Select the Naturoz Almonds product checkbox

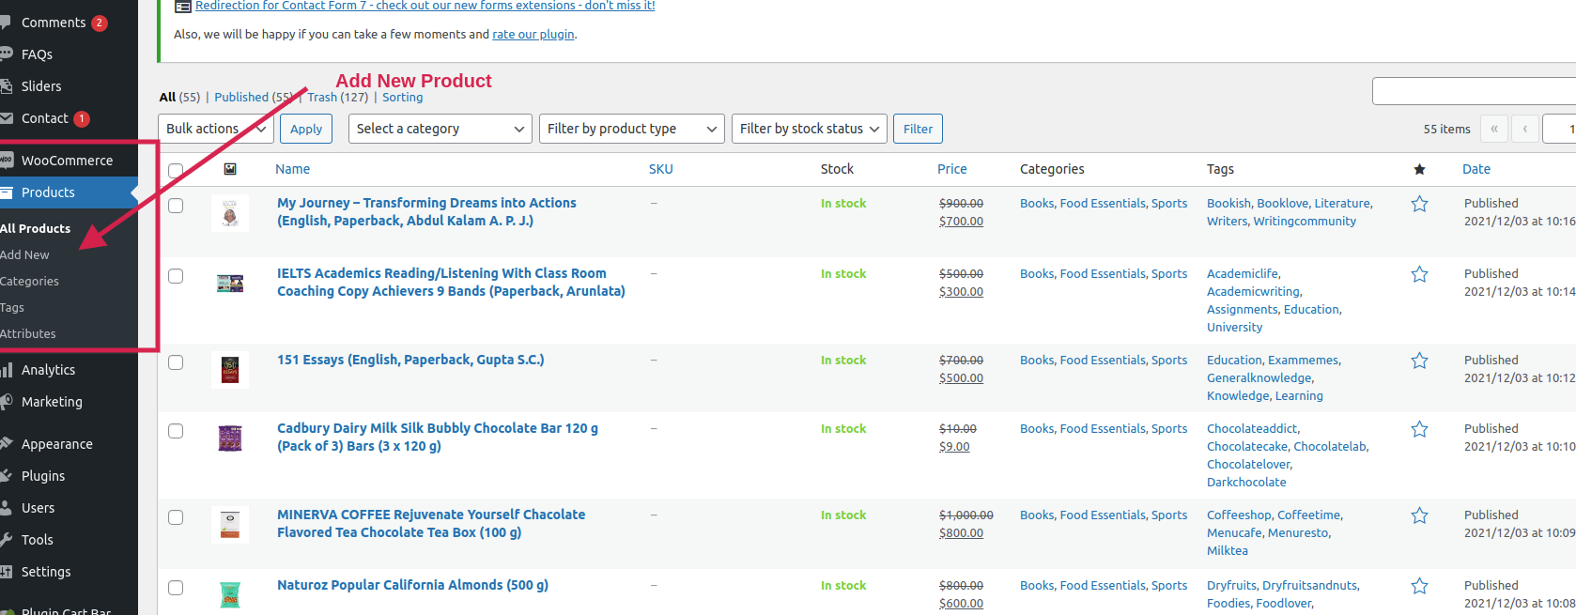pyautogui.click(x=176, y=588)
